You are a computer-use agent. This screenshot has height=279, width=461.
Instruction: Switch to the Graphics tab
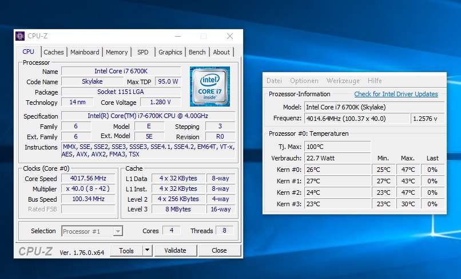170,52
